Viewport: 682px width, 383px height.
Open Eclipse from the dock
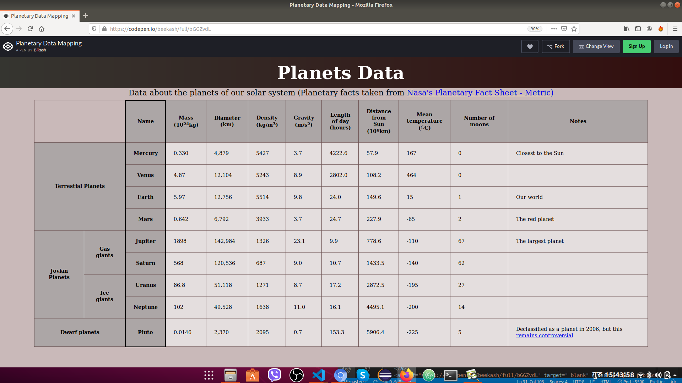point(385,375)
